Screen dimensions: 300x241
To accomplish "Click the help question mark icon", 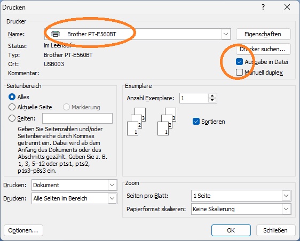I will [x=263, y=7].
